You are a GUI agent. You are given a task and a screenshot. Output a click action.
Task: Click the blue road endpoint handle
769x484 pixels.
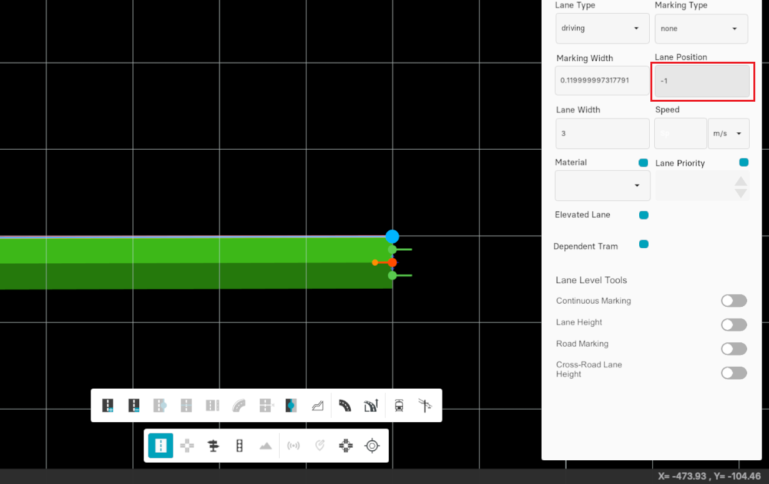tap(392, 236)
